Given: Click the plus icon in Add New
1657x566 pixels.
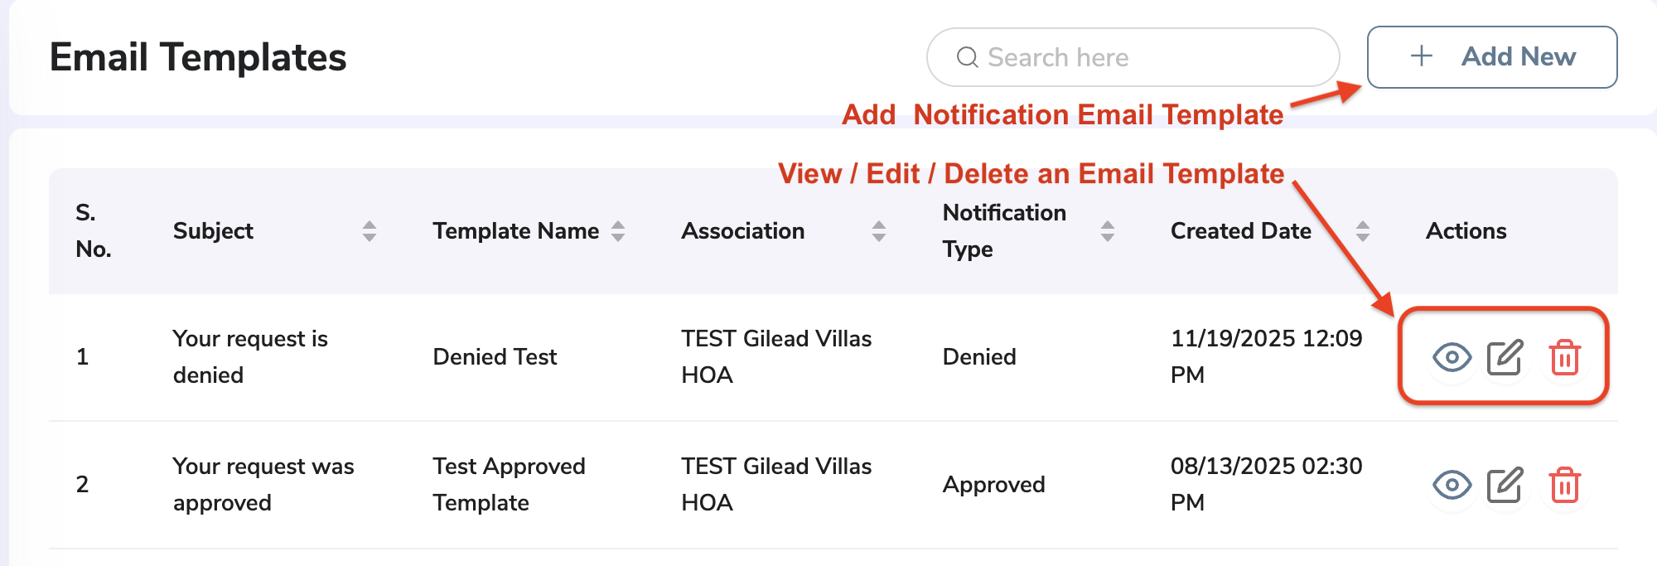Looking at the screenshot, I should tap(1422, 56).
